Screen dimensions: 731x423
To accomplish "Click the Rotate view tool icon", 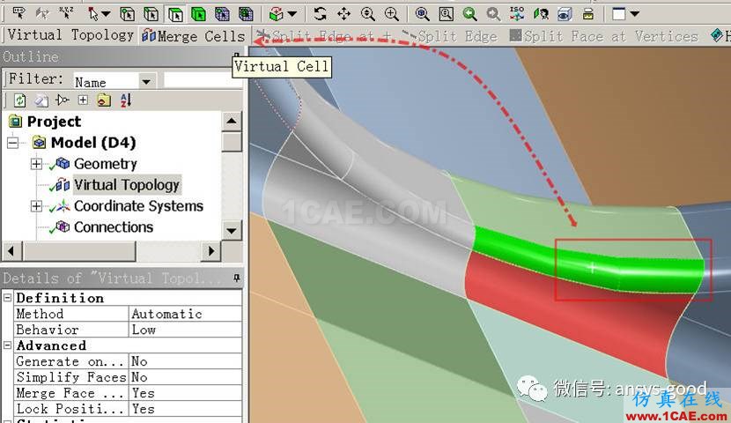I will [x=320, y=13].
